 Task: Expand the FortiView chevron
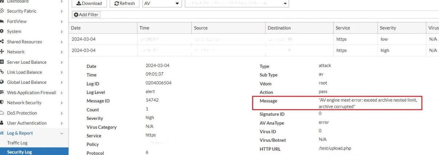pos(62,21)
